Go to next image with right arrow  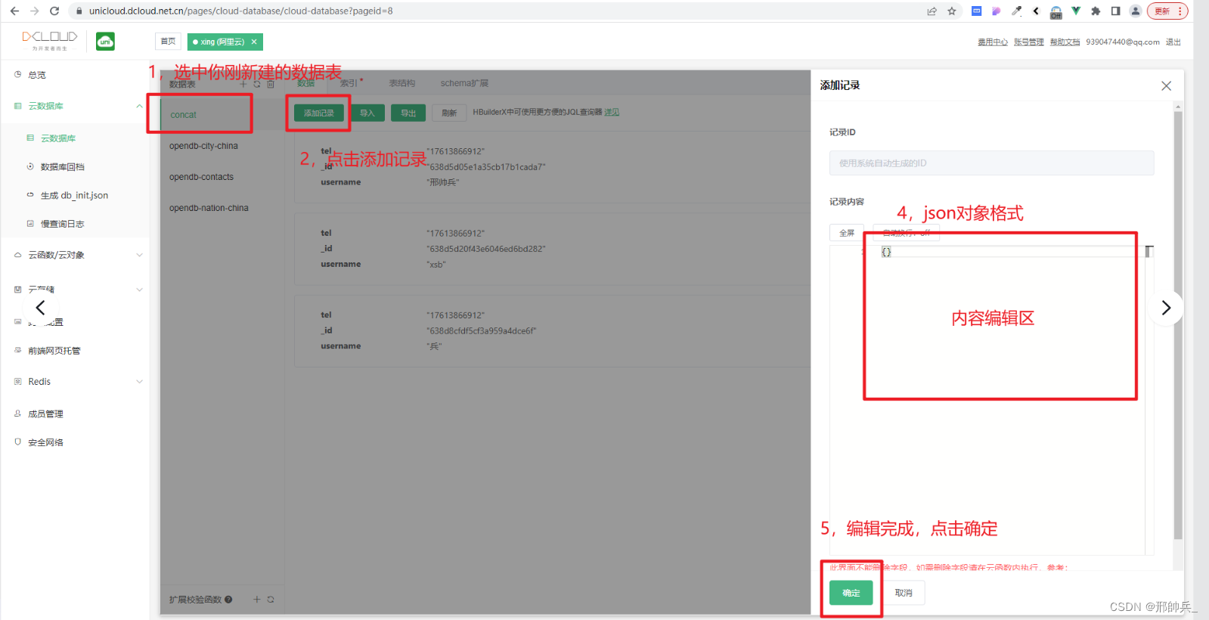[x=1166, y=308]
